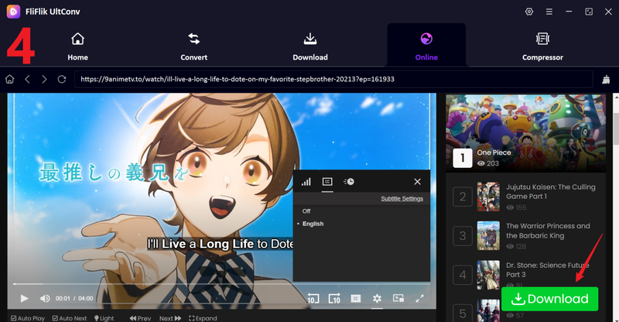
Task: Open Dr. Stone: Science Future Part 3
Action: coord(547,270)
